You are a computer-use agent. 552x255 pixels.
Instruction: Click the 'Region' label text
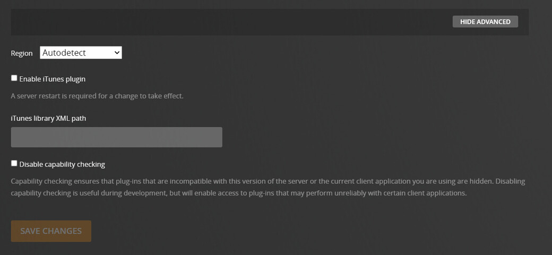(21, 53)
